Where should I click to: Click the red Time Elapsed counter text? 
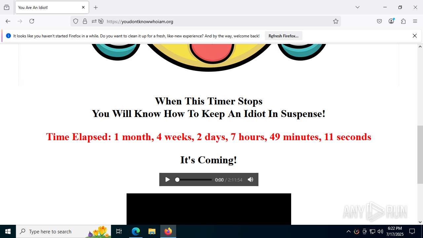coord(209,137)
